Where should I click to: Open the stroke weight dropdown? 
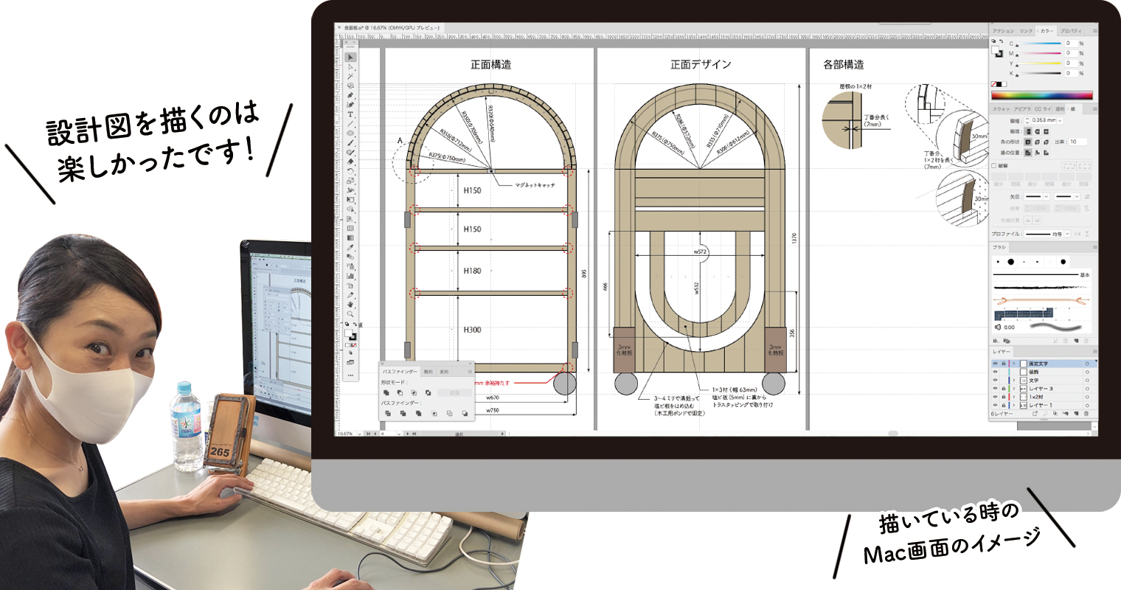(x=1060, y=120)
